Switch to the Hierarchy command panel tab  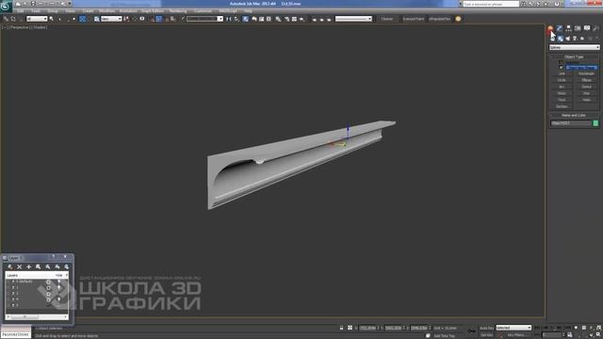point(568,28)
